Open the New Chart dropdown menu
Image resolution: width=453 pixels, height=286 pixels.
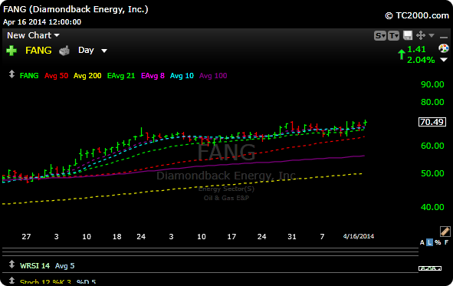click(x=33, y=35)
